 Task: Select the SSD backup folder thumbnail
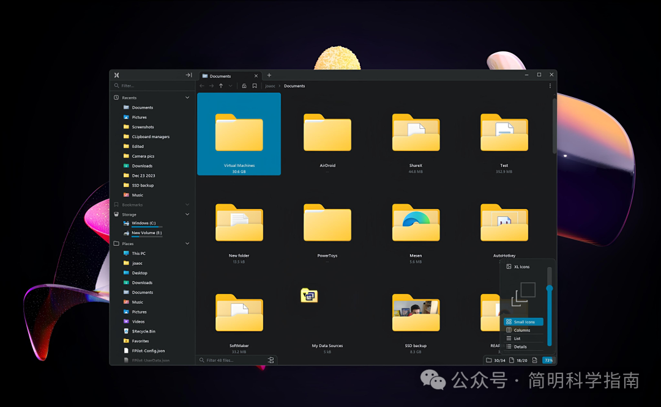pos(416,313)
